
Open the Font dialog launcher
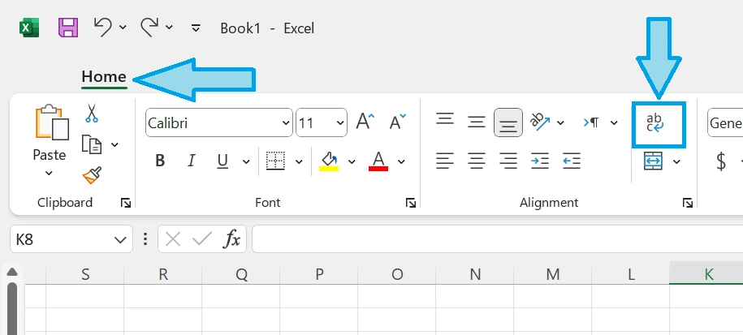(x=411, y=203)
